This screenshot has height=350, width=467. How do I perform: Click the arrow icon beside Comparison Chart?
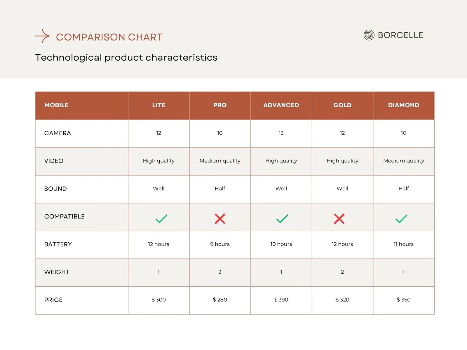(43, 36)
